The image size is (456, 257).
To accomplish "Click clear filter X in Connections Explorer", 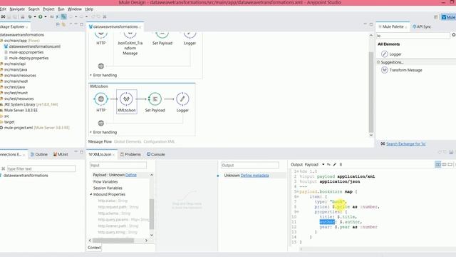I will coord(3,168).
